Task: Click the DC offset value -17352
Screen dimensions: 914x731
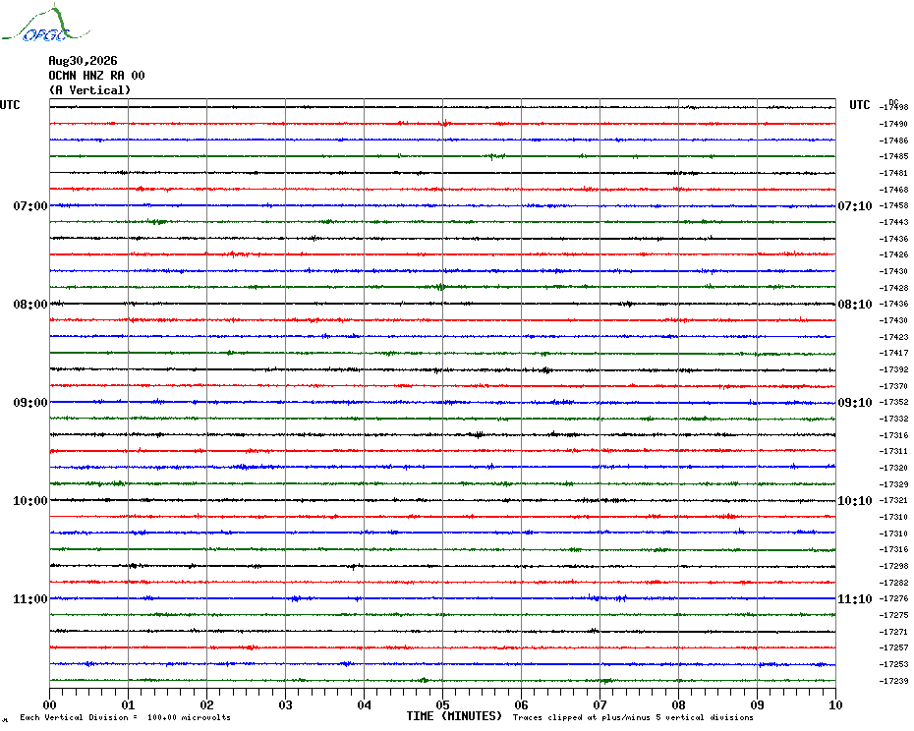Action: [893, 402]
